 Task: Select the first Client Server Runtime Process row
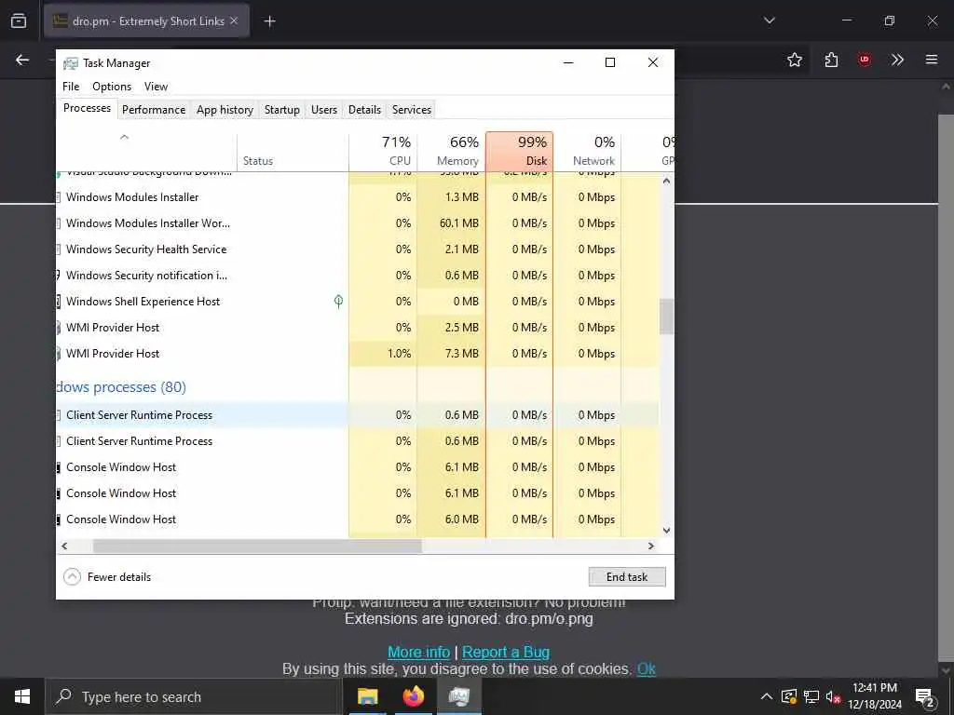357,414
